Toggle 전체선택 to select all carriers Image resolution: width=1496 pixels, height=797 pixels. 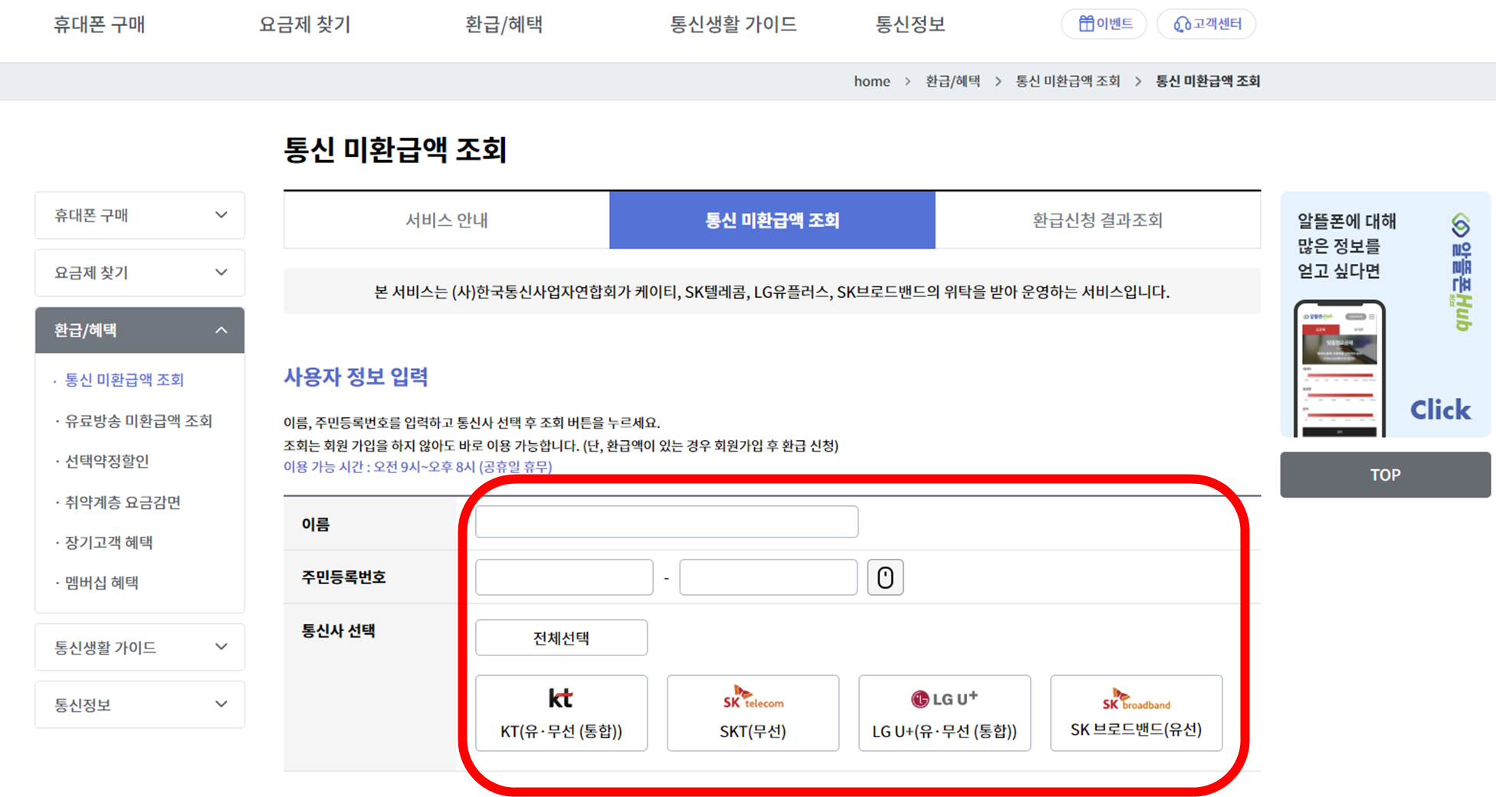pyautogui.click(x=561, y=637)
